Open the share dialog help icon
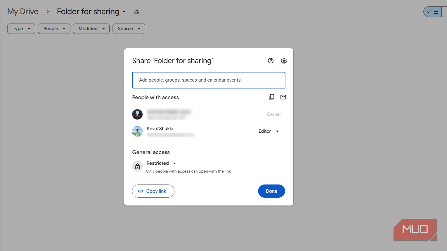This screenshot has height=251, width=447. pos(271,61)
